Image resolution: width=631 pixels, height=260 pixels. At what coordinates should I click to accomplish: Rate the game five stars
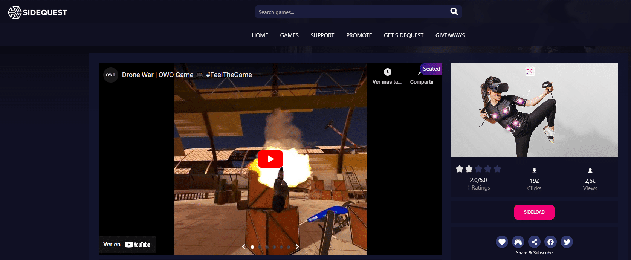click(497, 169)
